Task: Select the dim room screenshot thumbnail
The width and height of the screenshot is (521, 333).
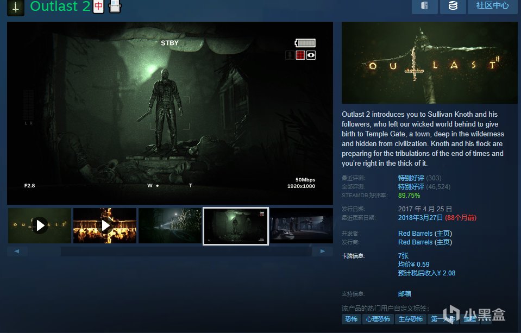Action: click(302, 225)
